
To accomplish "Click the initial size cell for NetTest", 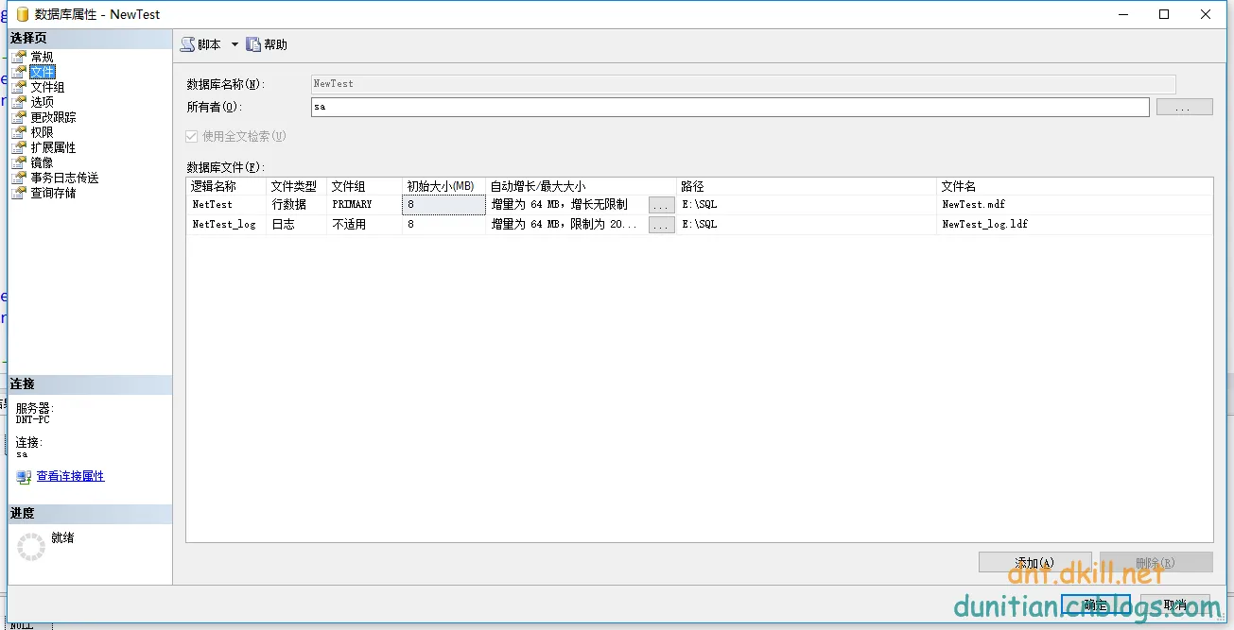I will [x=443, y=205].
